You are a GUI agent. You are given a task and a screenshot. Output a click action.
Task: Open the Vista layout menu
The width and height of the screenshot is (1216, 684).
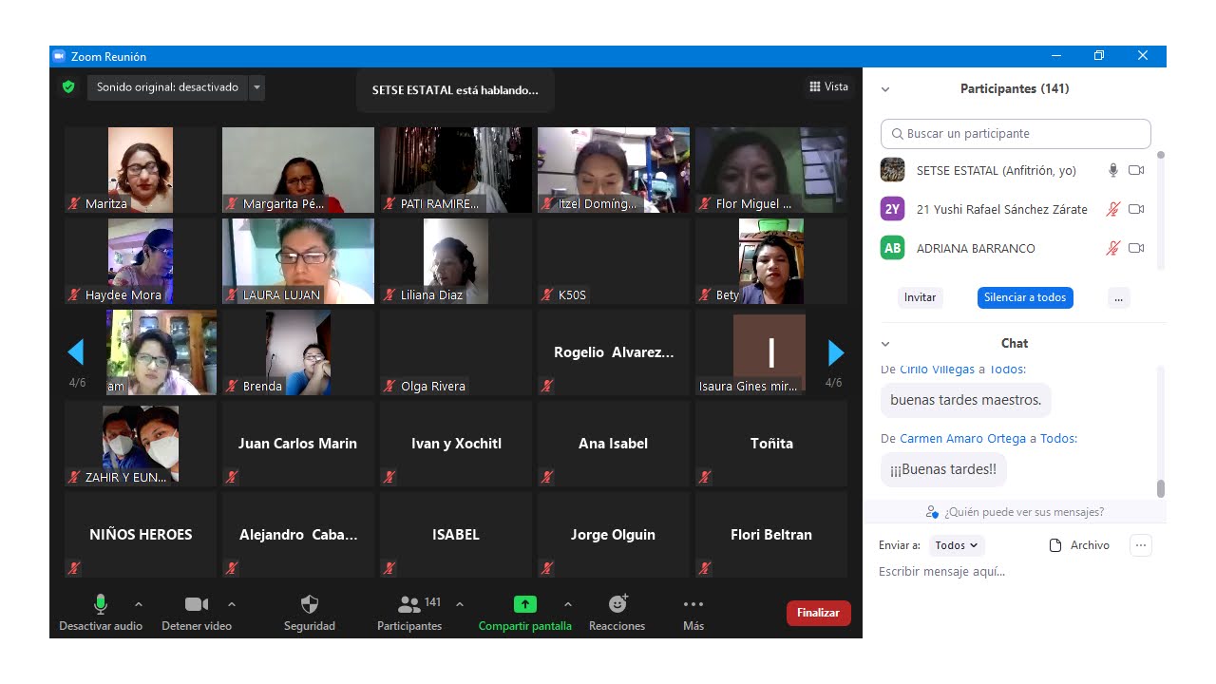(828, 86)
